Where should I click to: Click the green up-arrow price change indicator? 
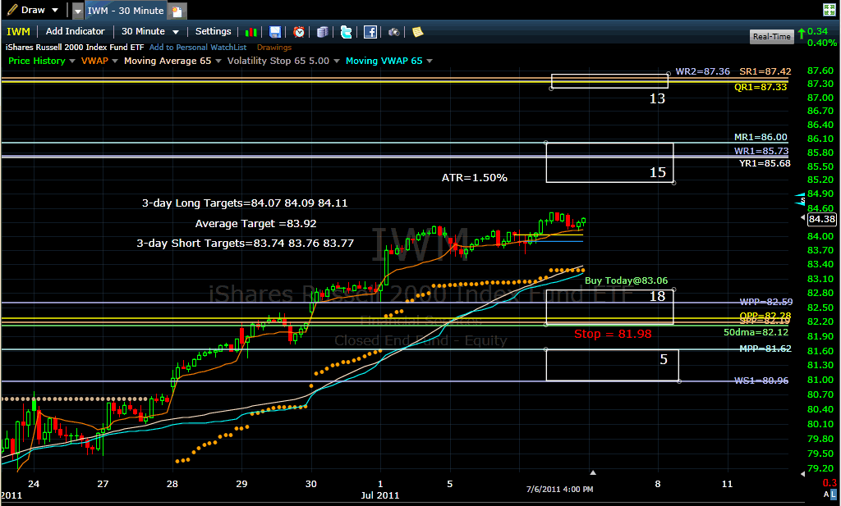pyautogui.click(x=802, y=34)
